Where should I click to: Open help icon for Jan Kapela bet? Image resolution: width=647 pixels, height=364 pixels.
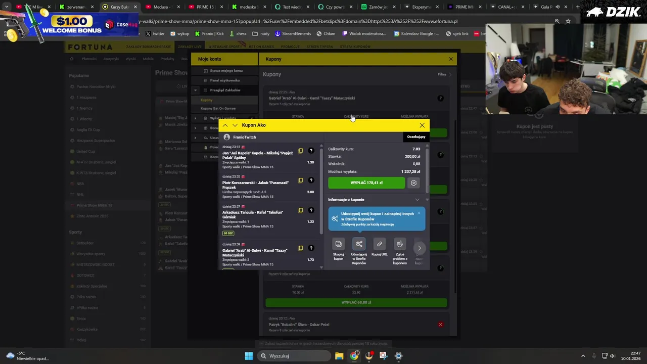[311, 151]
